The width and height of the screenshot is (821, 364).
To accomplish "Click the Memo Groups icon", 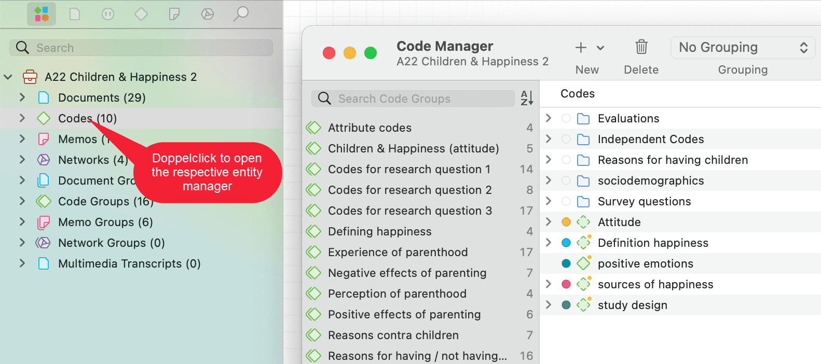I will coord(44,222).
